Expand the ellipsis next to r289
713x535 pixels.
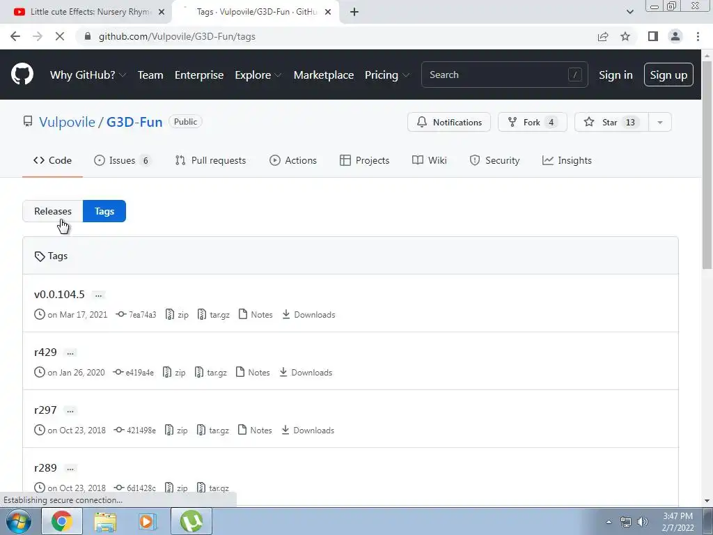pos(70,468)
